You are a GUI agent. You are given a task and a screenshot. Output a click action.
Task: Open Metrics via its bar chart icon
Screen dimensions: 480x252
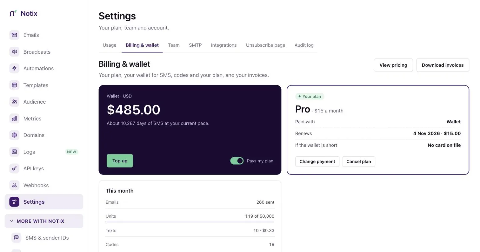point(14,118)
